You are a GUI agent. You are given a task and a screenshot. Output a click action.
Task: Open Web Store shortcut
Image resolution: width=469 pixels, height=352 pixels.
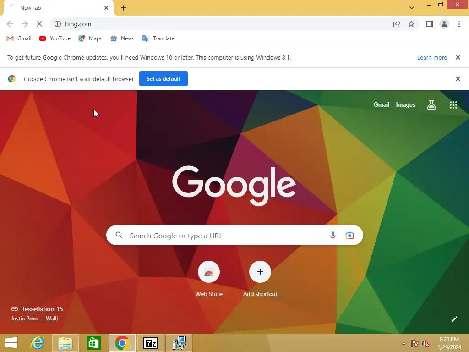(x=209, y=279)
